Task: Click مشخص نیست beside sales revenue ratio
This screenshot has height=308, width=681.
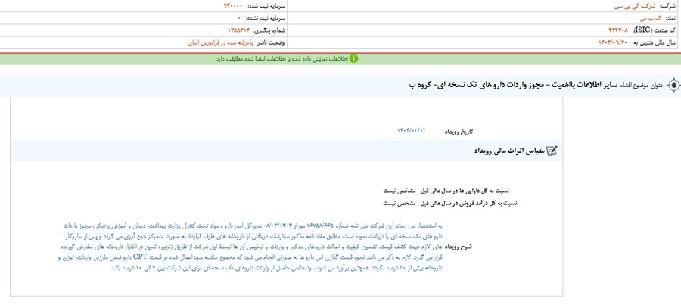Action: pyautogui.click(x=399, y=203)
